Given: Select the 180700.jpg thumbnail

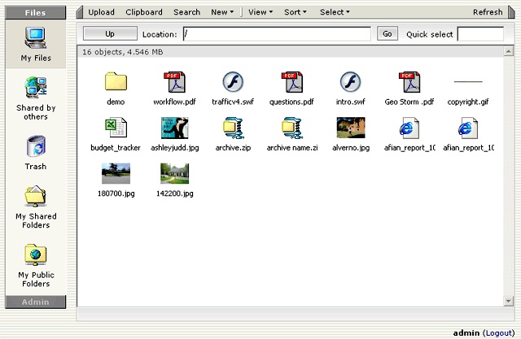Looking at the screenshot, I should 116,173.
